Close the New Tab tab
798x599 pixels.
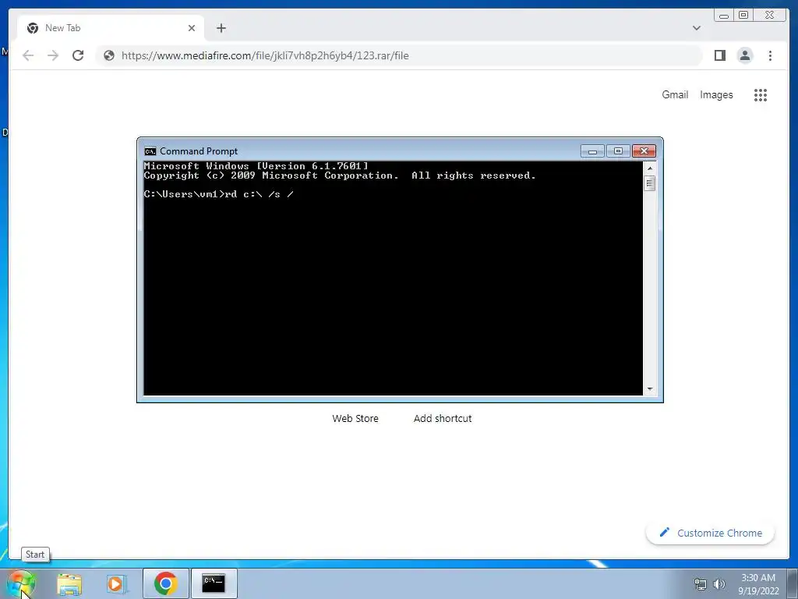(x=192, y=28)
